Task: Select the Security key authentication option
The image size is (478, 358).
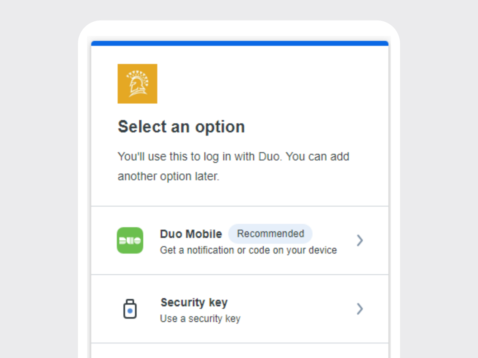Action: pyautogui.click(x=239, y=309)
